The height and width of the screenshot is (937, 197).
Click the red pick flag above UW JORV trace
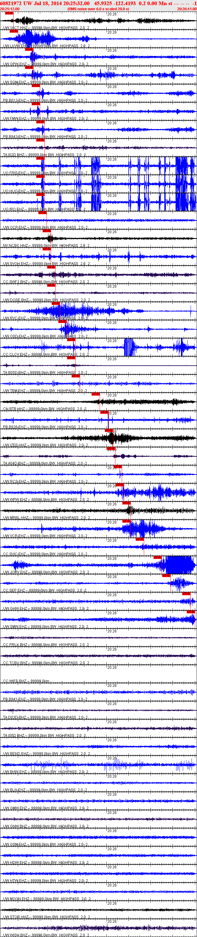(x=157, y=558)
